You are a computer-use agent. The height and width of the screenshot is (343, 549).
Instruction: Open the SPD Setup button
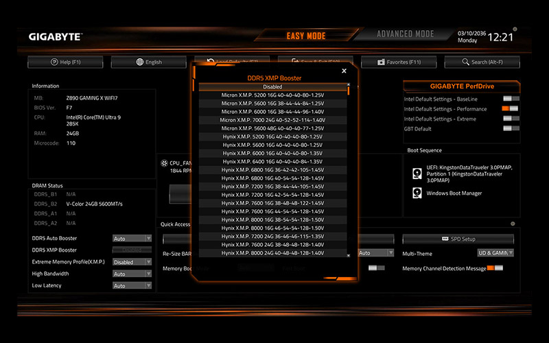click(x=458, y=239)
